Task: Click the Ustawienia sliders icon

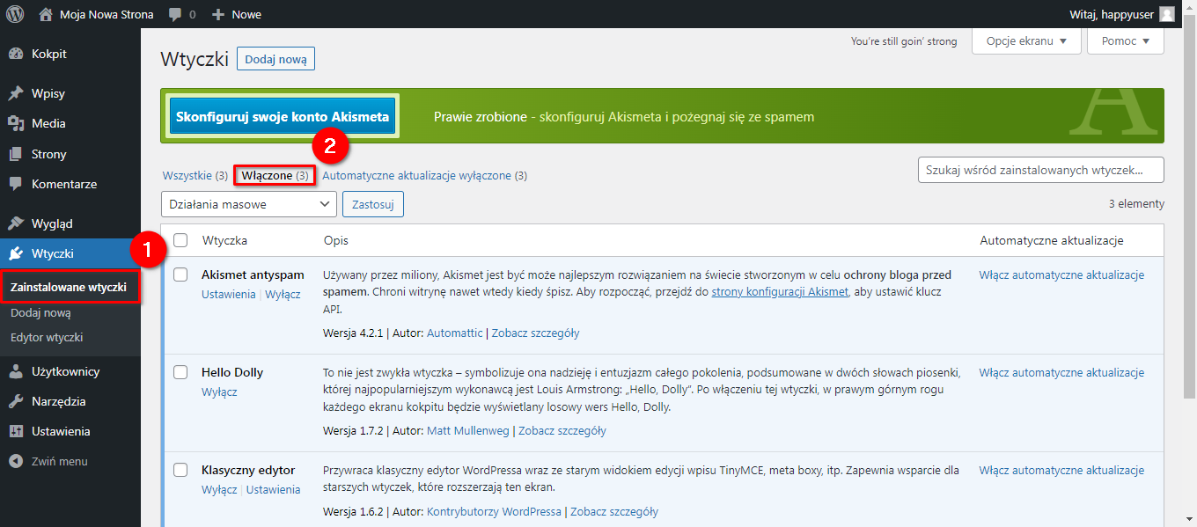Action: (16, 431)
